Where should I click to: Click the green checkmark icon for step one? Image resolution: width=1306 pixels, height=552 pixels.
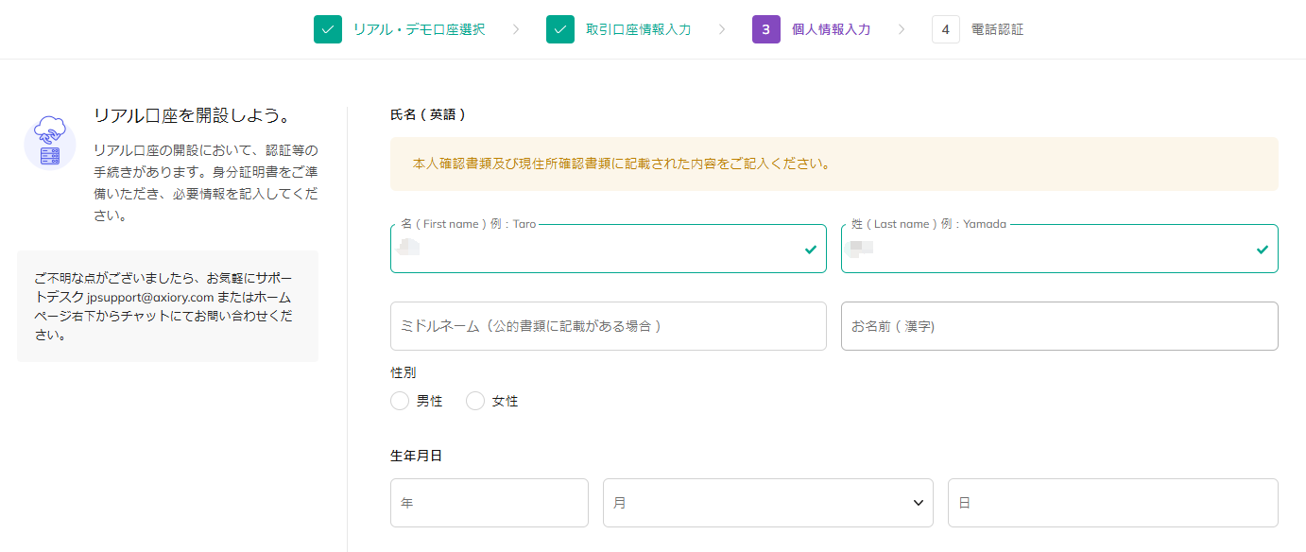pyautogui.click(x=328, y=29)
